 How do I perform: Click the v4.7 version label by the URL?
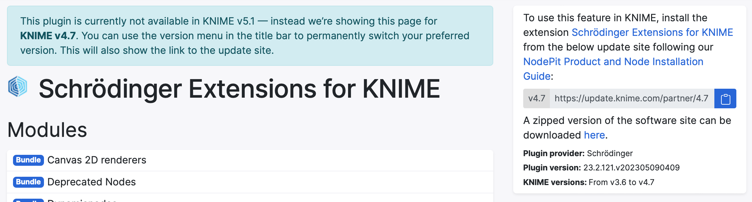(x=537, y=99)
